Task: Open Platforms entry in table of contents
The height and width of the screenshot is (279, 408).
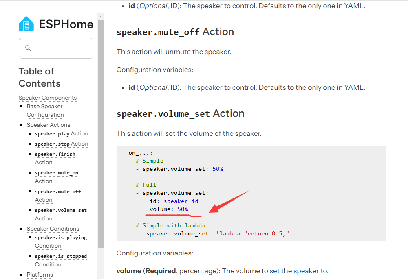Action: (x=40, y=275)
